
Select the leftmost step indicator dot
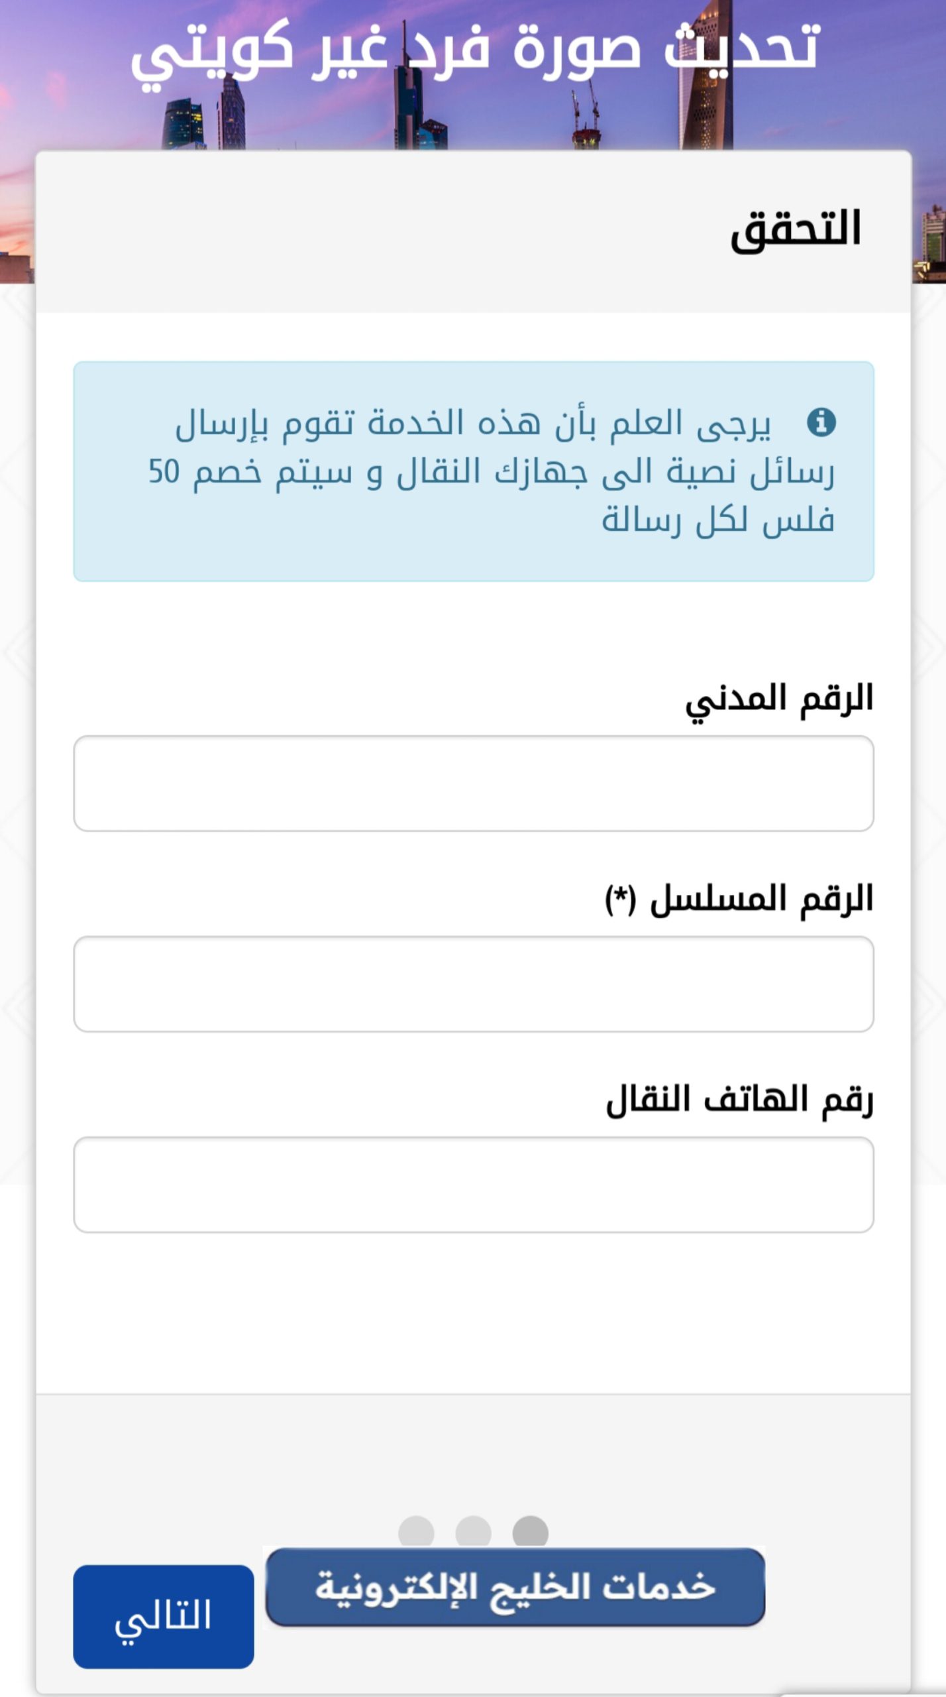coord(416,1532)
